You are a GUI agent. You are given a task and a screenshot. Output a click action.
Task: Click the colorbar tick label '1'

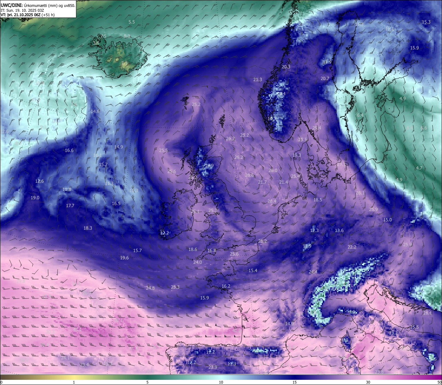pos(74,382)
